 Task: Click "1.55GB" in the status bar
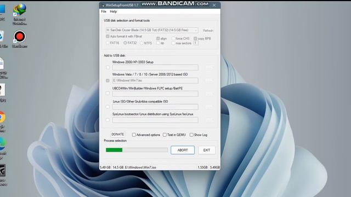[202, 167]
